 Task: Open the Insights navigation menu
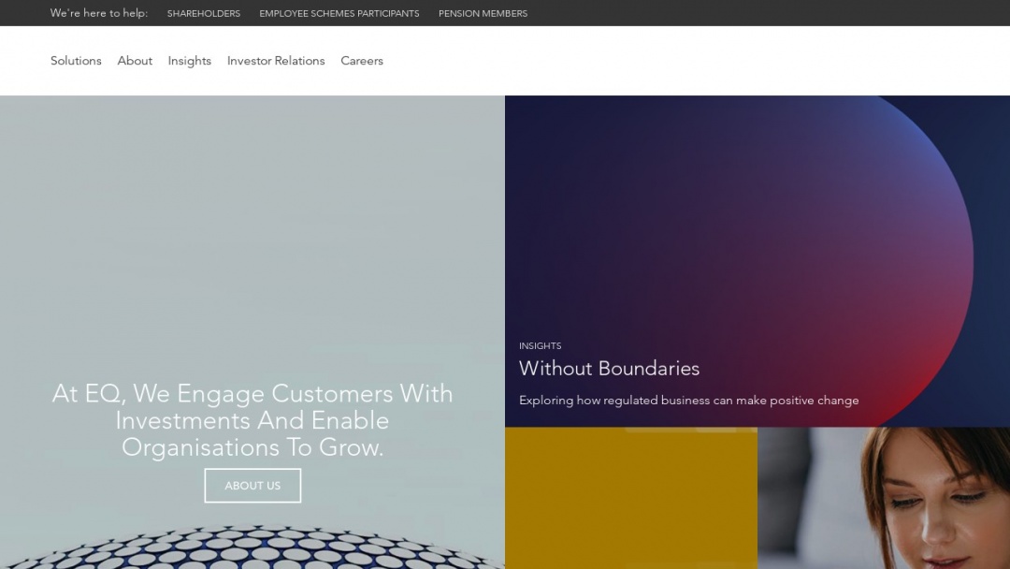[x=189, y=61]
